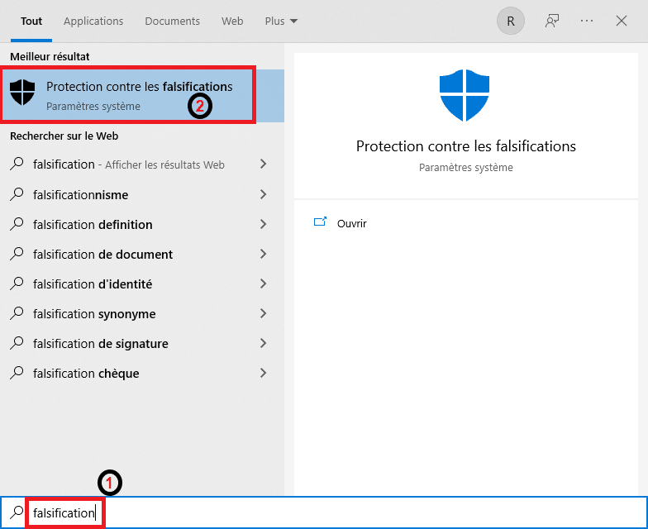The height and width of the screenshot is (529, 648).
Task: Expand chevron next to falsification definition
Action: [263, 223]
